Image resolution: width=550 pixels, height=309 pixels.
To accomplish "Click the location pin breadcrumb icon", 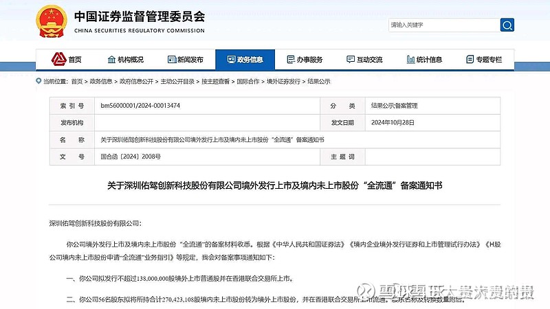I will coord(38,81).
